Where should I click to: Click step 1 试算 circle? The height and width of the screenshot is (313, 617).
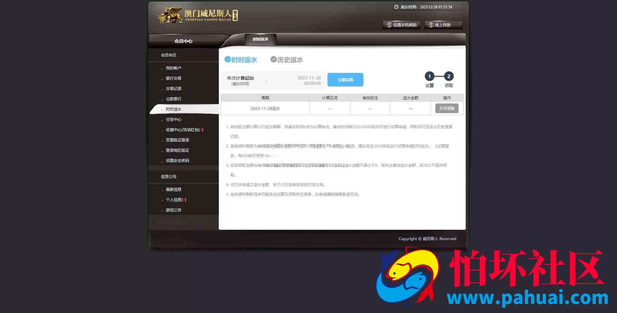click(x=429, y=76)
